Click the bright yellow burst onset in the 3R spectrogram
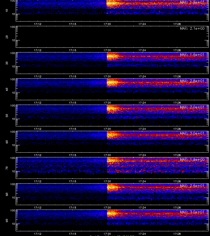Image resolution: width=210 pixels, height=236 pixels. pyautogui.click(x=112, y=57)
